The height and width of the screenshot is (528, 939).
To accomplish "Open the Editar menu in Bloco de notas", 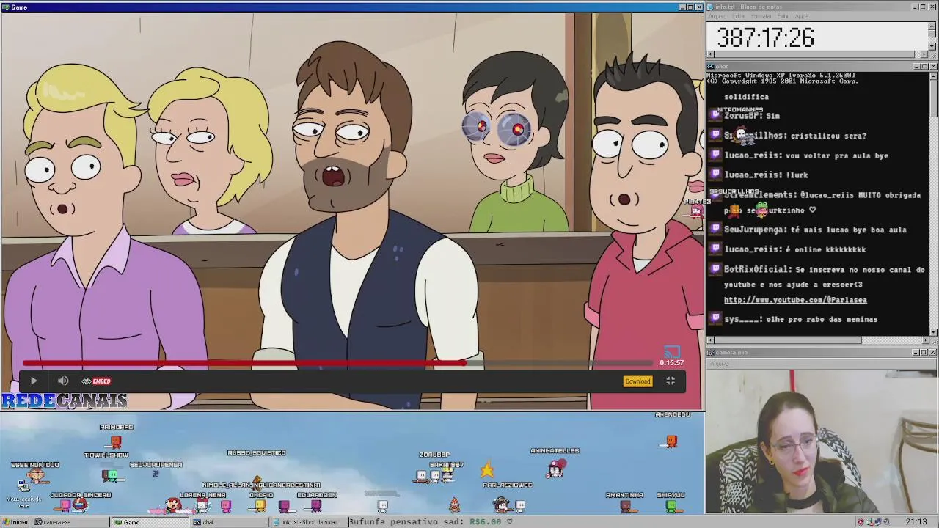I will tap(740, 16).
